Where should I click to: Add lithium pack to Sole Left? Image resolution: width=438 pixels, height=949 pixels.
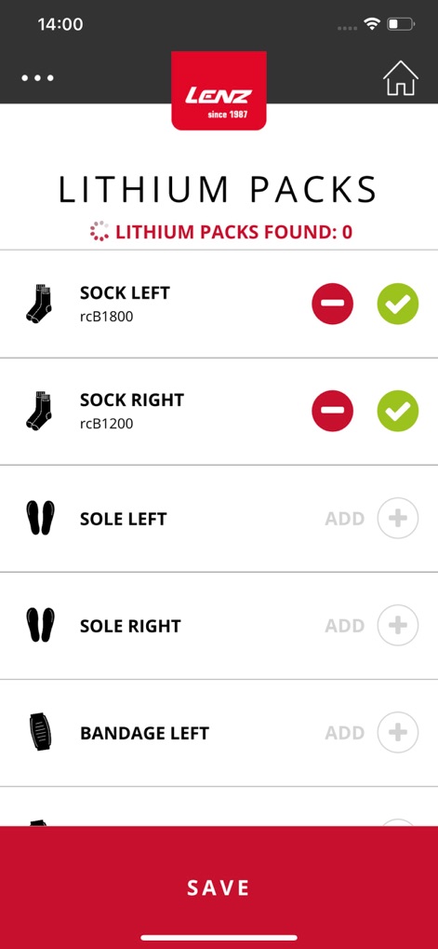[397, 518]
